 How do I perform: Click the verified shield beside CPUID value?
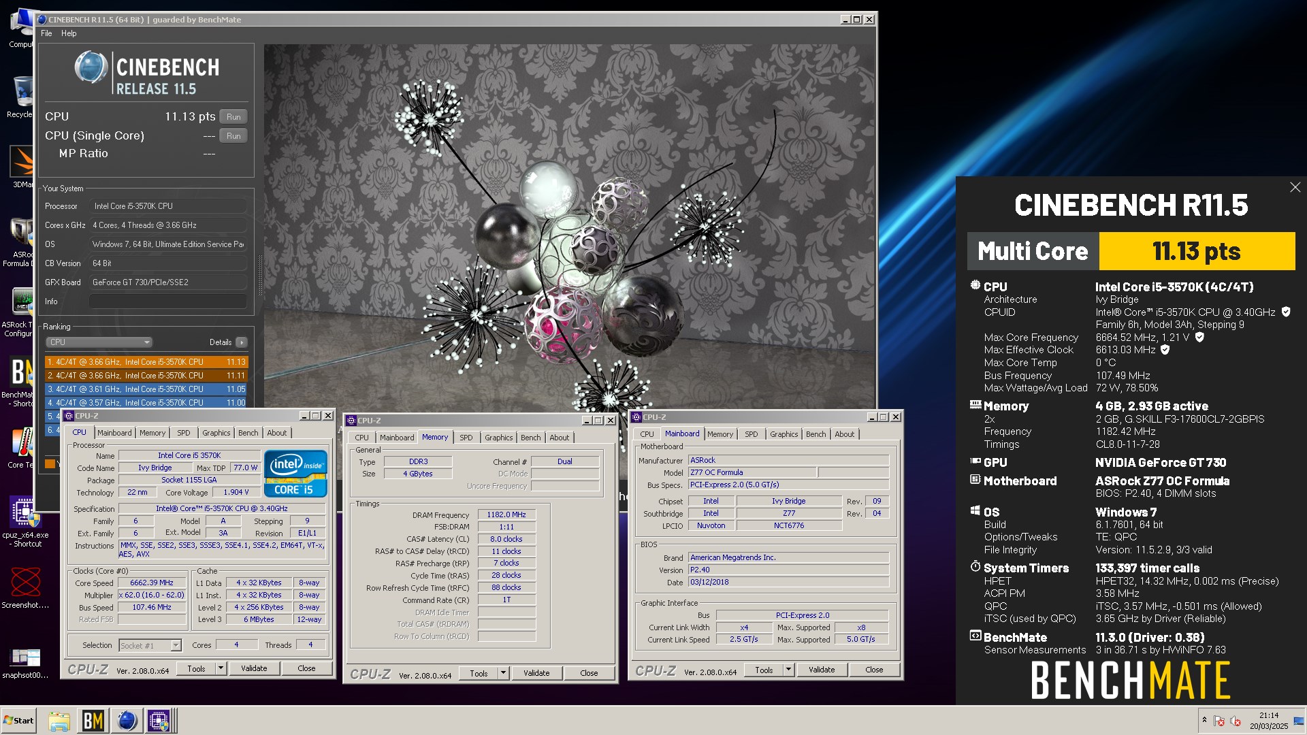1286,312
